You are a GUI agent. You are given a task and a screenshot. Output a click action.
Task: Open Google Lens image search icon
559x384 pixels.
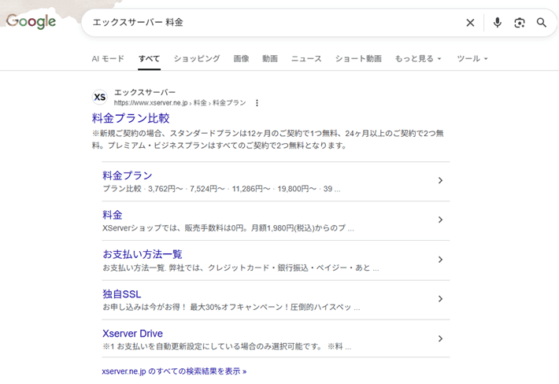[x=520, y=23]
